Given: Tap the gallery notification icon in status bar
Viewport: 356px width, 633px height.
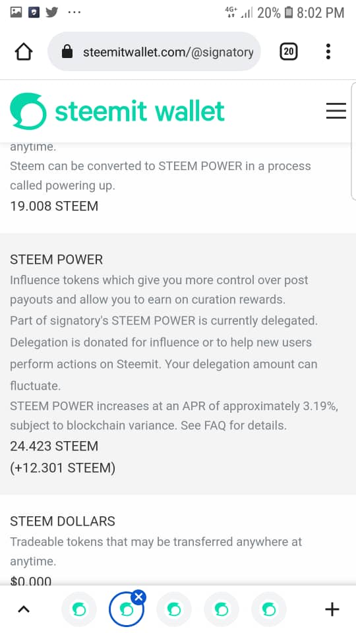Looking at the screenshot, I should coord(16,12).
